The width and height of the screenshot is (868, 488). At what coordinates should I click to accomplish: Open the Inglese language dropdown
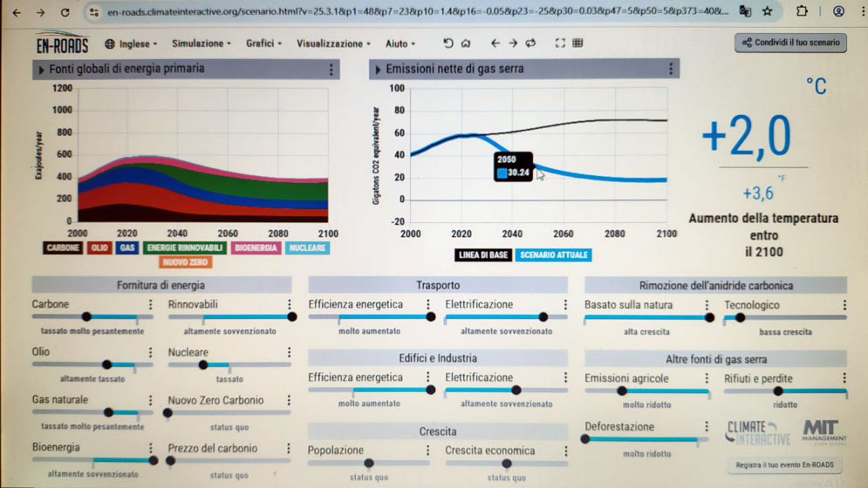[131, 44]
